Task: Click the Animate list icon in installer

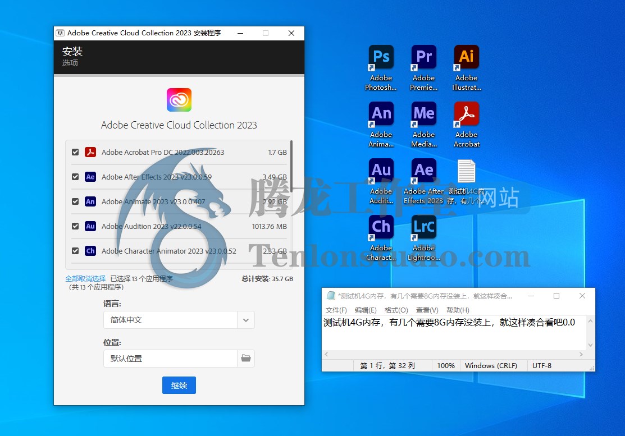Action: click(x=90, y=201)
